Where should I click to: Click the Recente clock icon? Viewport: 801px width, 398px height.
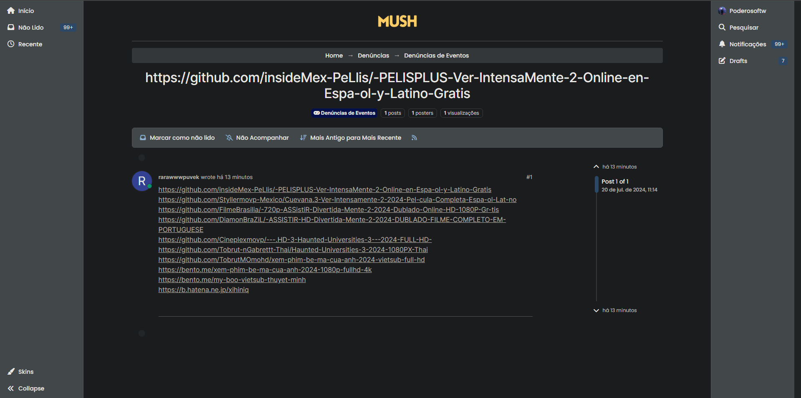point(11,44)
